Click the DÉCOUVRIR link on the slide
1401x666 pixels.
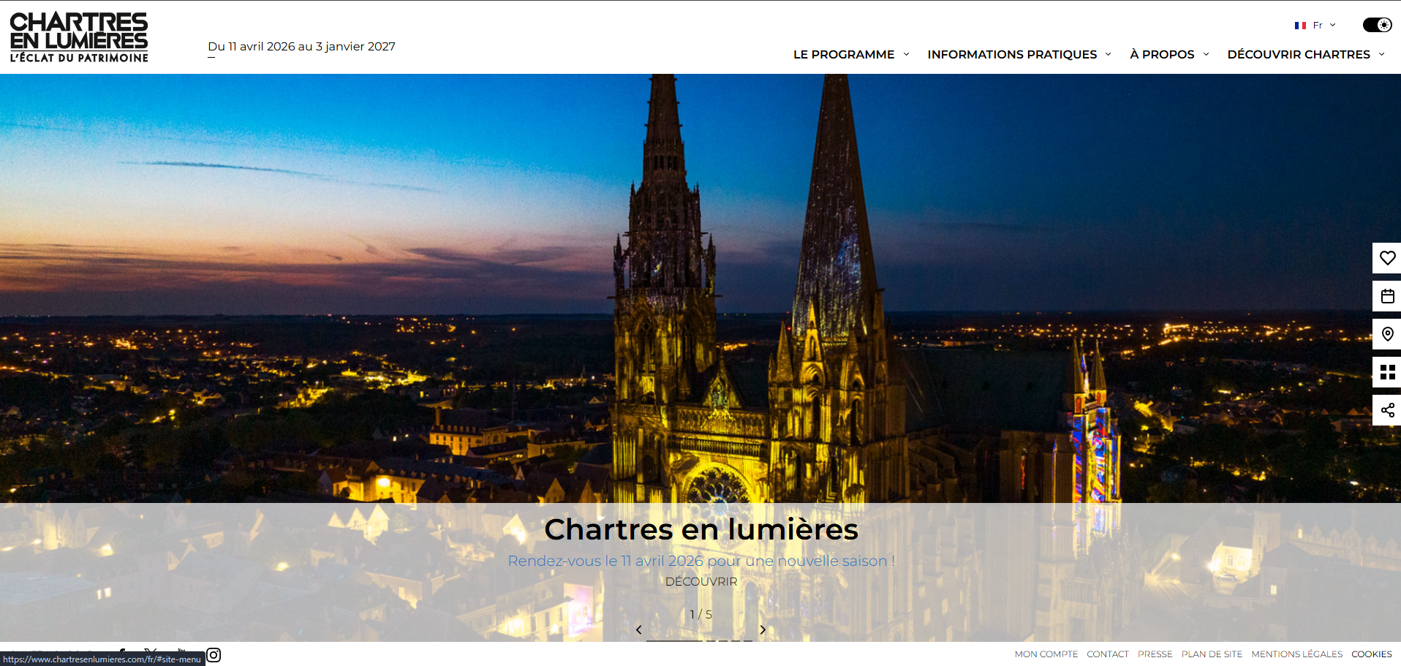tap(701, 581)
